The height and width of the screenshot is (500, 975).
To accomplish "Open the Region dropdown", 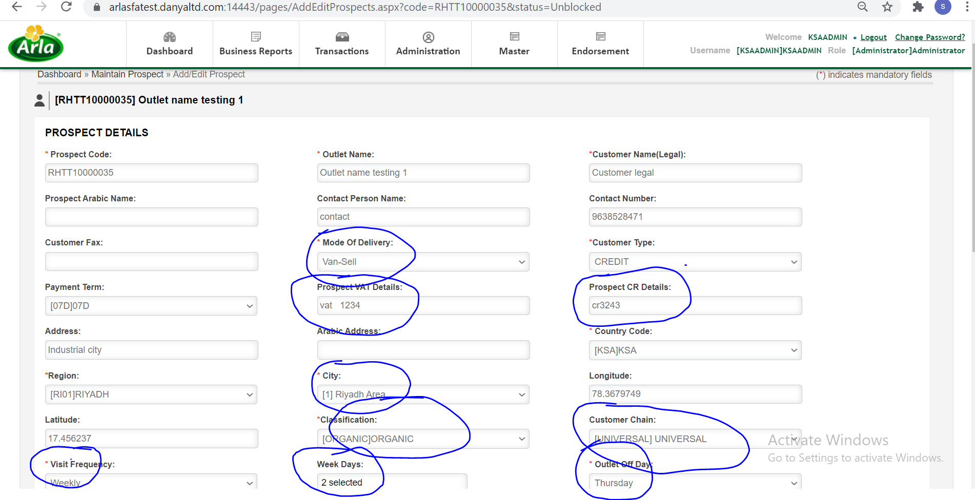I will coord(151,394).
